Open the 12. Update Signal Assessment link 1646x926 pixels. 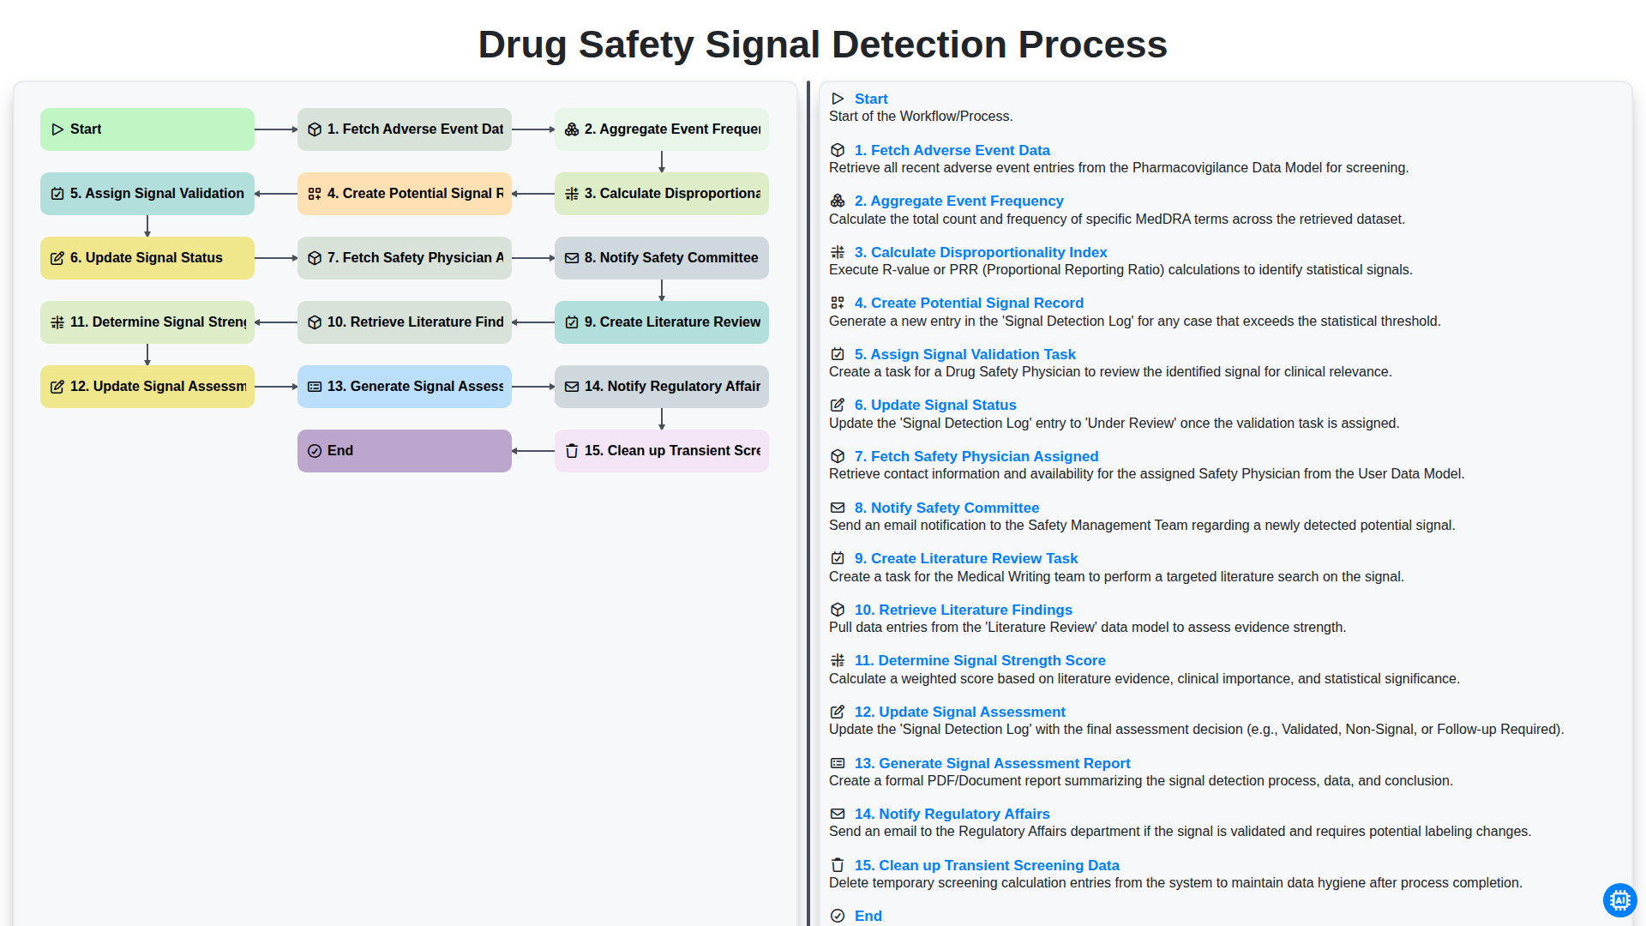click(959, 712)
